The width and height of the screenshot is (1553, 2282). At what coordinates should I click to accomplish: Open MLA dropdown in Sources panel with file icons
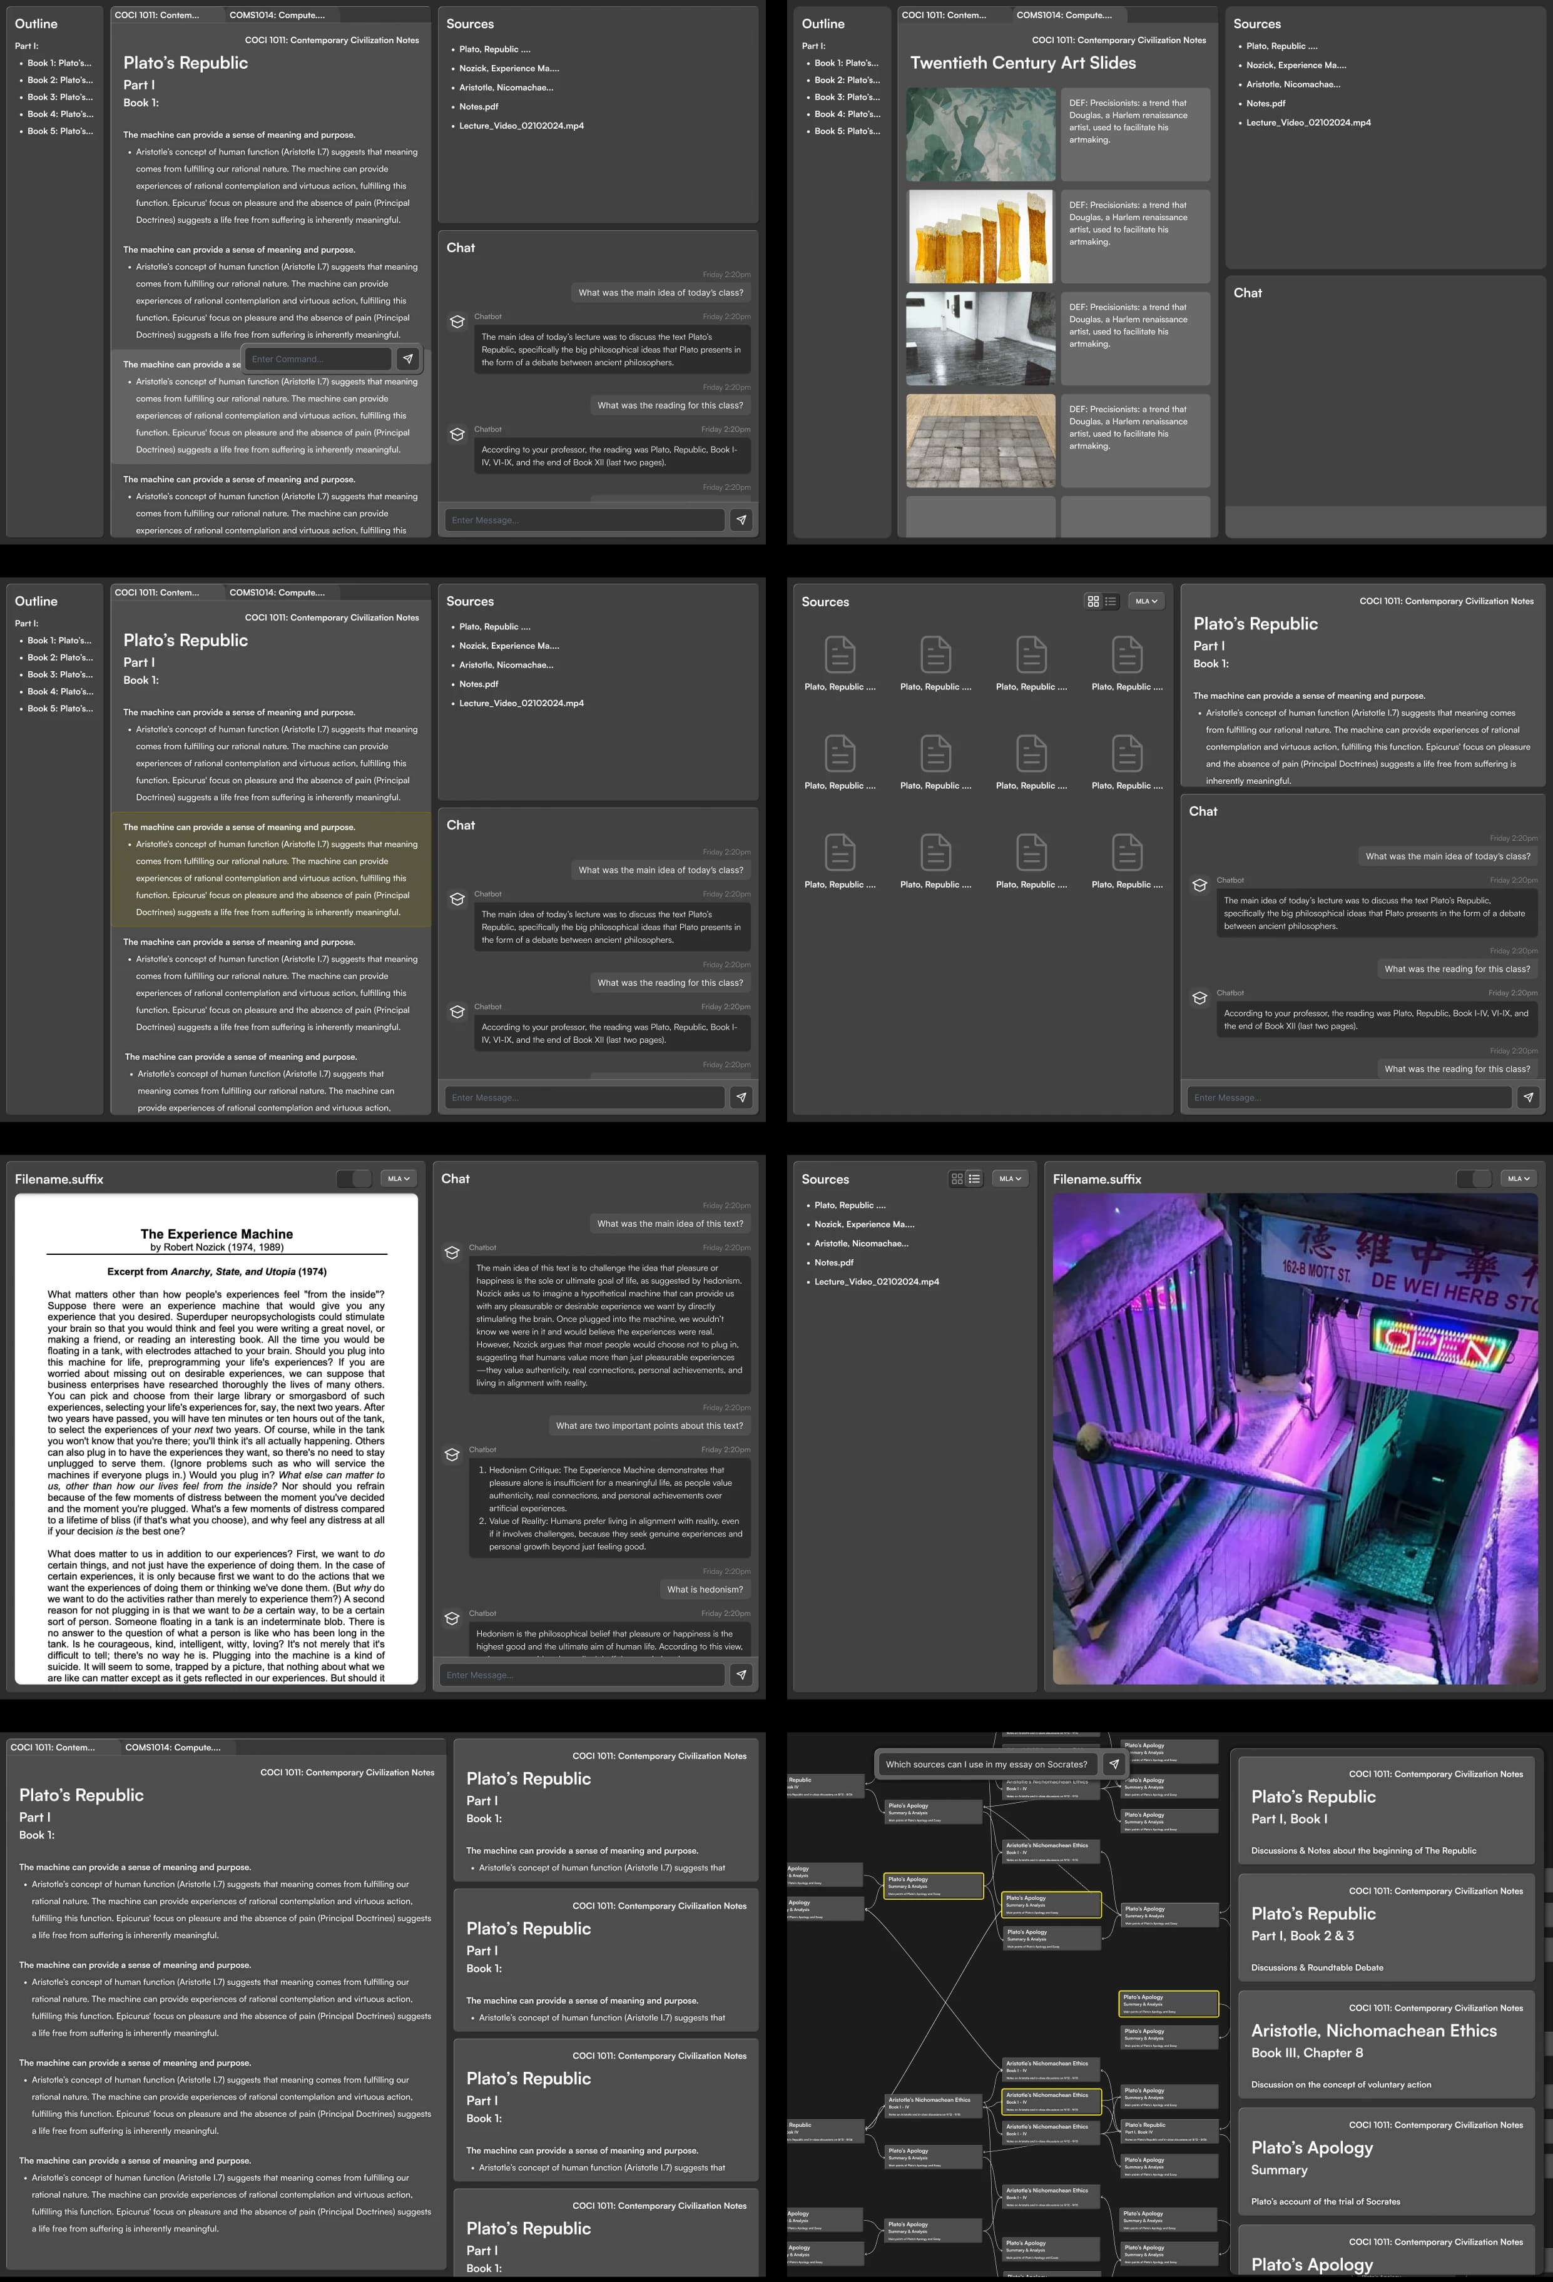pyautogui.click(x=1145, y=601)
